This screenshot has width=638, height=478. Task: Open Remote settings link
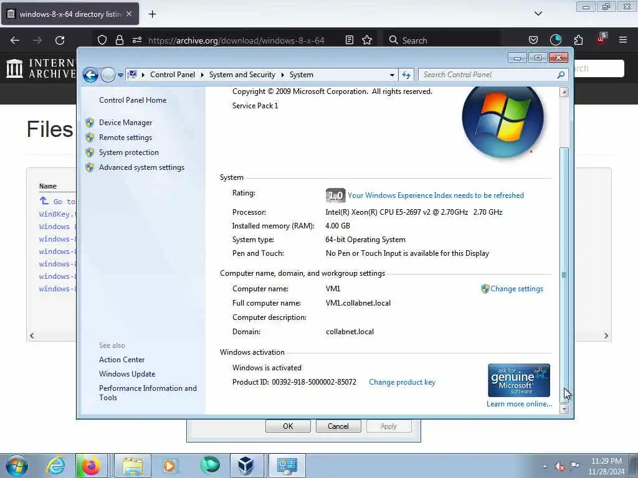pyautogui.click(x=125, y=138)
